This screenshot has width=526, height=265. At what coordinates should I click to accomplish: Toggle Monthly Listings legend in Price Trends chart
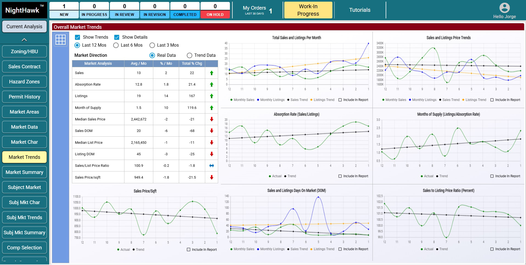pyautogui.click(x=422, y=100)
